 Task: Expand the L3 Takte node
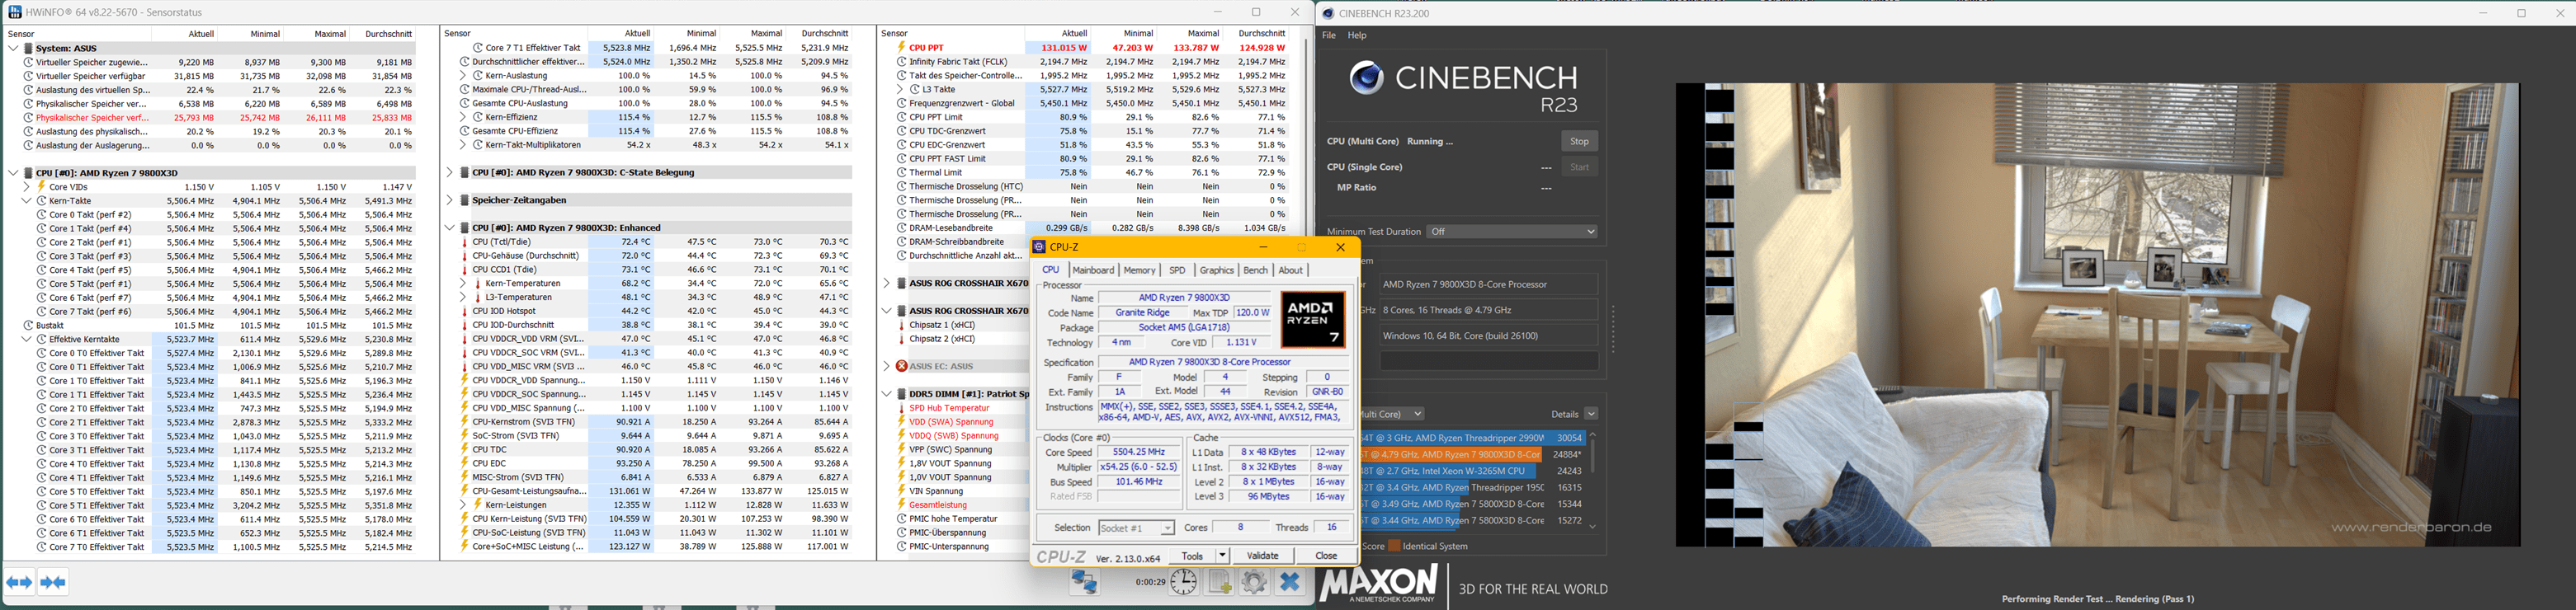coord(901,90)
